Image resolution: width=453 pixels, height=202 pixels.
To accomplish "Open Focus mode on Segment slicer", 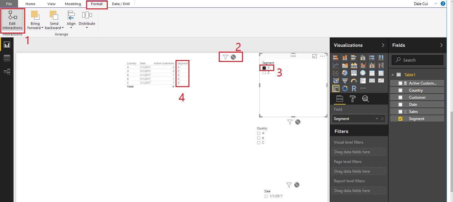I will (x=315, y=56).
